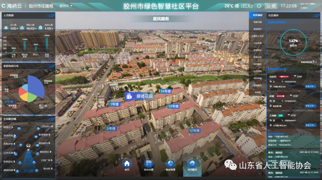This screenshot has height=180, width=322.
Task: Expand the 胶州市 city dropdown
Action: (66, 6)
